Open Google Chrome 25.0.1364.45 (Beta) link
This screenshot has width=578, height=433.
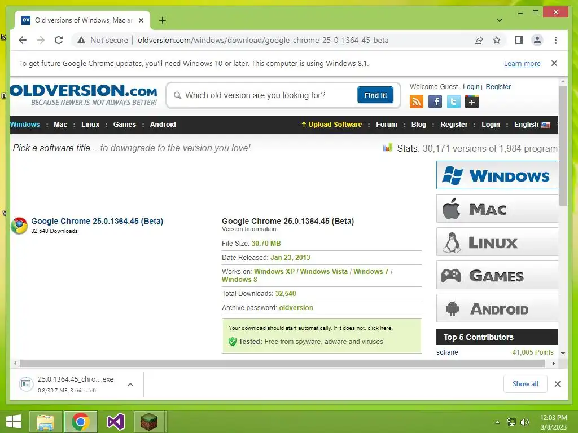(97, 221)
